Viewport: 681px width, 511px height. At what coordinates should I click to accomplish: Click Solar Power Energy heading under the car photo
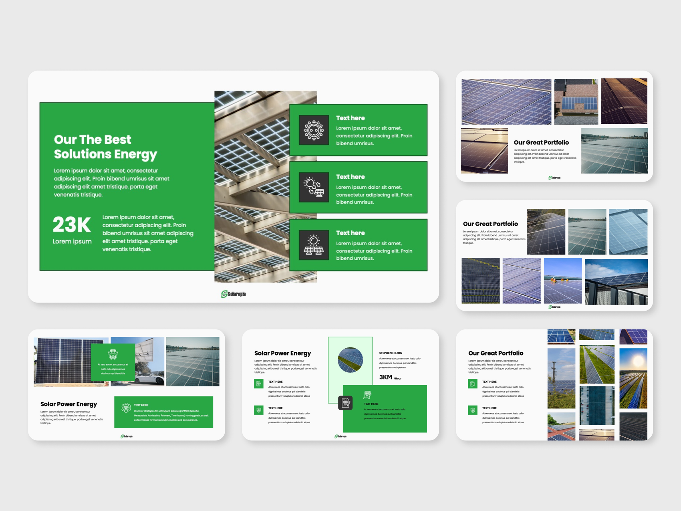[69, 404]
